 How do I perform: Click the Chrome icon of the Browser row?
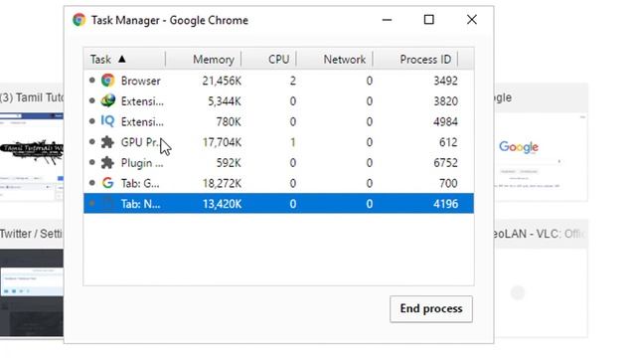point(108,81)
